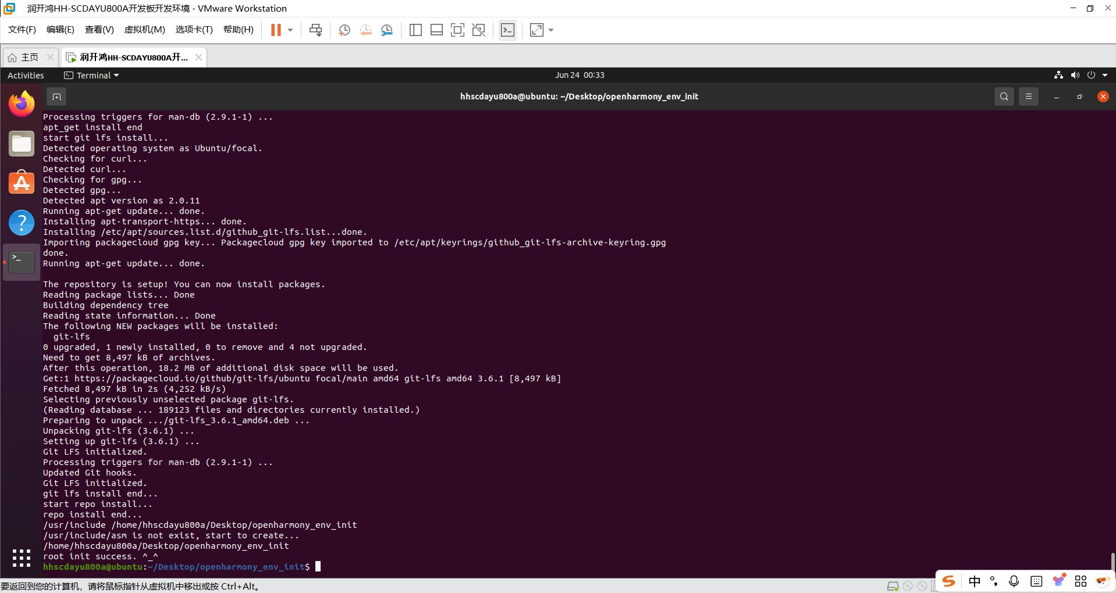Enter full screen mode

(x=458, y=30)
